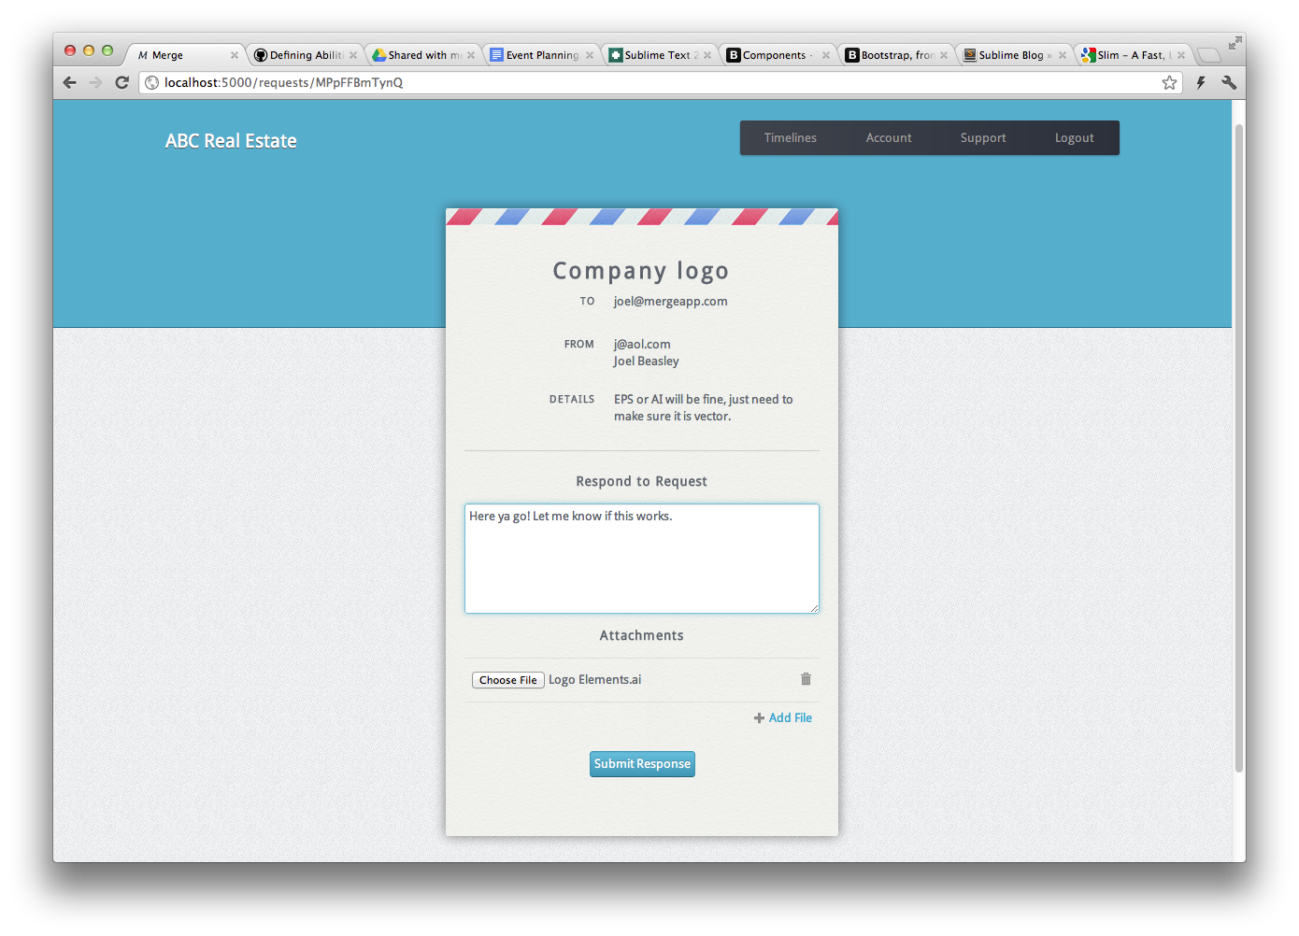This screenshot has height=936, width=1299.
Task: Click the ABC Real Estate brand link
Action: coord(231,141)
